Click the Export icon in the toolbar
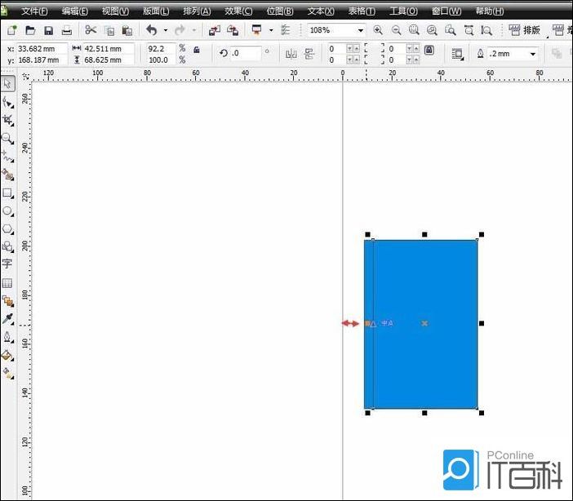This screenshot has height=501, width=573. click(233, 30)
